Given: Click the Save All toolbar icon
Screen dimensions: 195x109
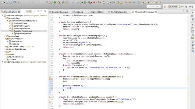Looking at the screenshot, I should (10, 2).
